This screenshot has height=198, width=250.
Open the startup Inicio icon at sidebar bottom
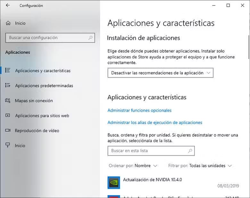[8, 145]
